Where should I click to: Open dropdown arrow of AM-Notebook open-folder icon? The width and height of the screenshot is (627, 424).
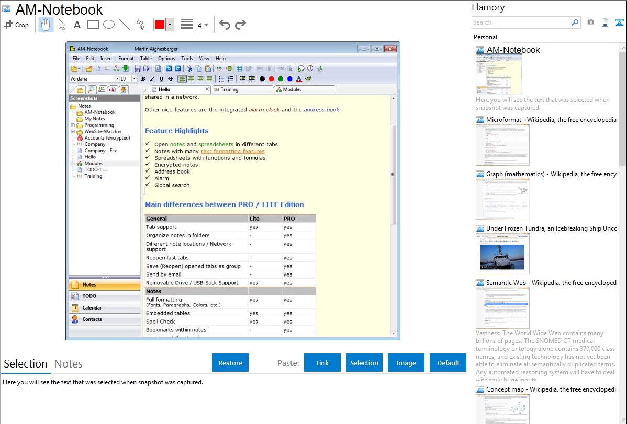coord(80,68)
